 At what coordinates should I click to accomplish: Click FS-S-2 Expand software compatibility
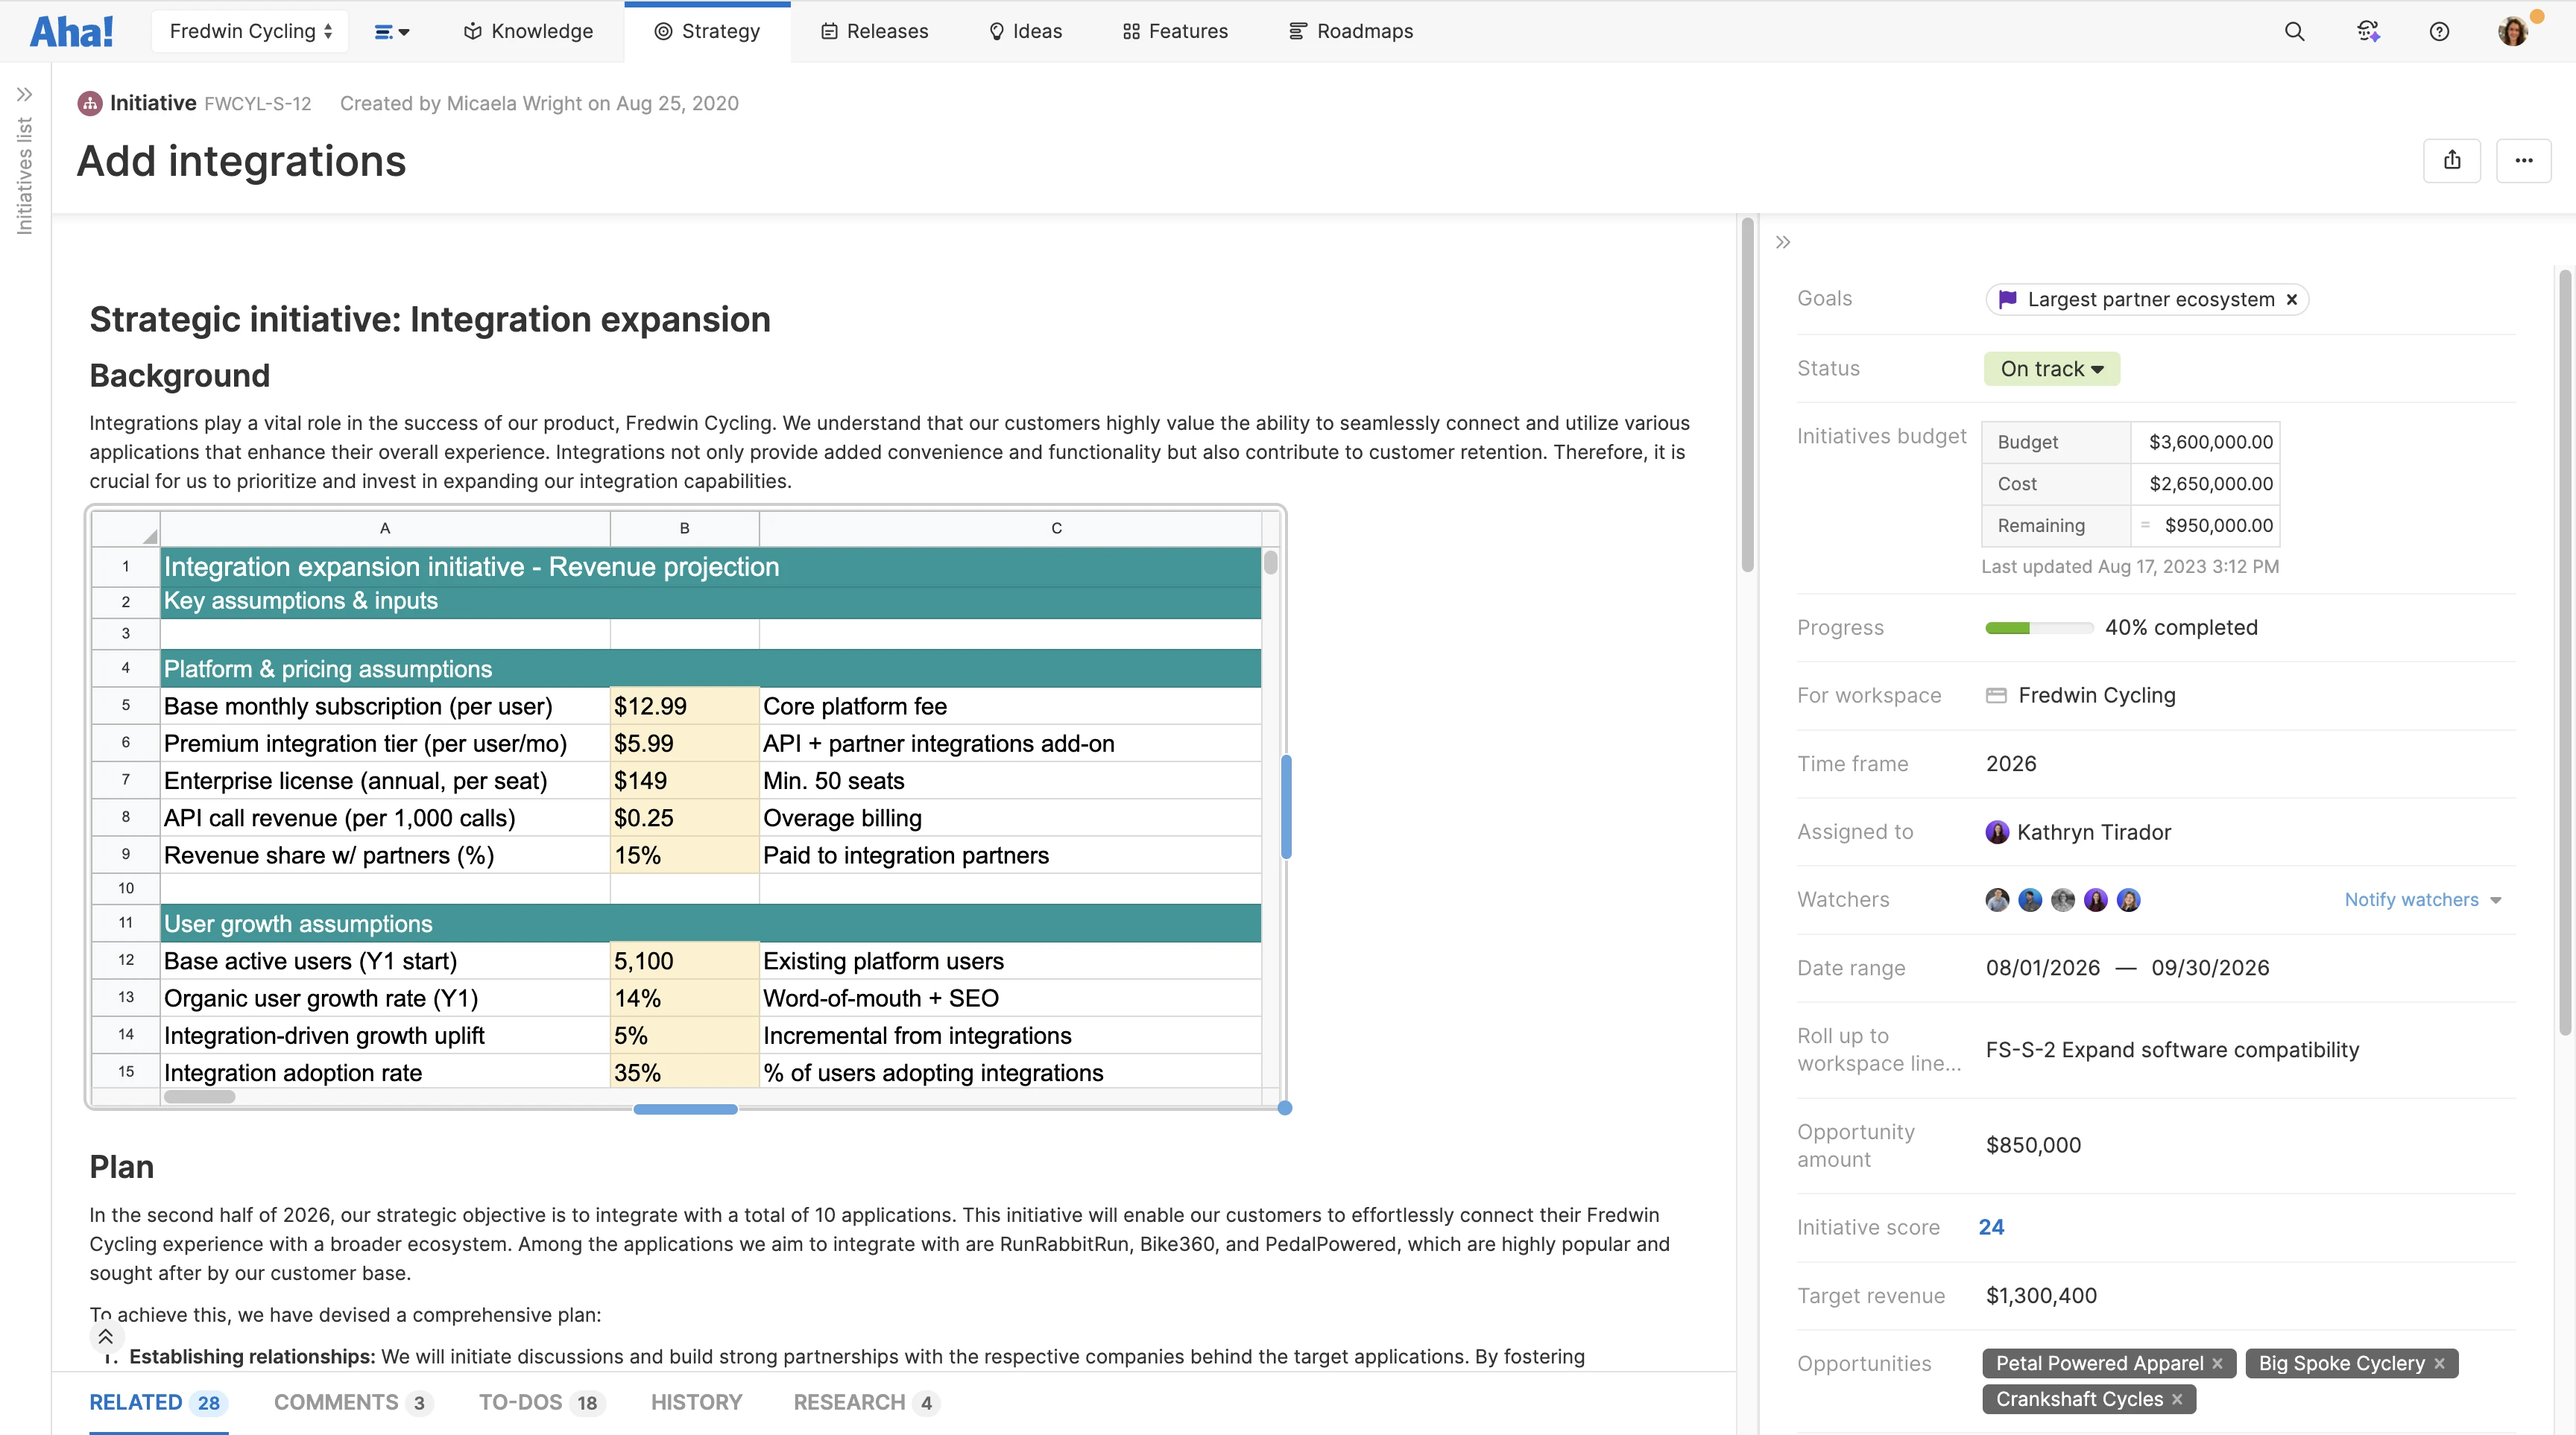pos(2172,1049)
